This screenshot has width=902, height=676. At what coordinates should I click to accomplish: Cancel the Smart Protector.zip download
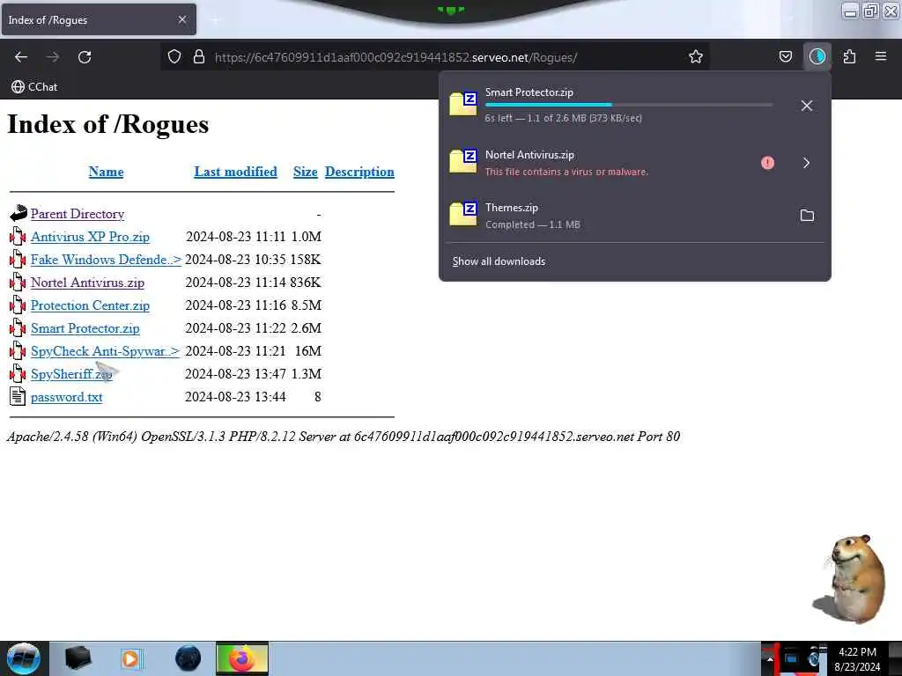point(807,106)
